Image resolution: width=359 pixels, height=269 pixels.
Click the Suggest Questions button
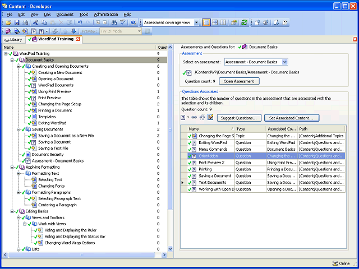238,118
